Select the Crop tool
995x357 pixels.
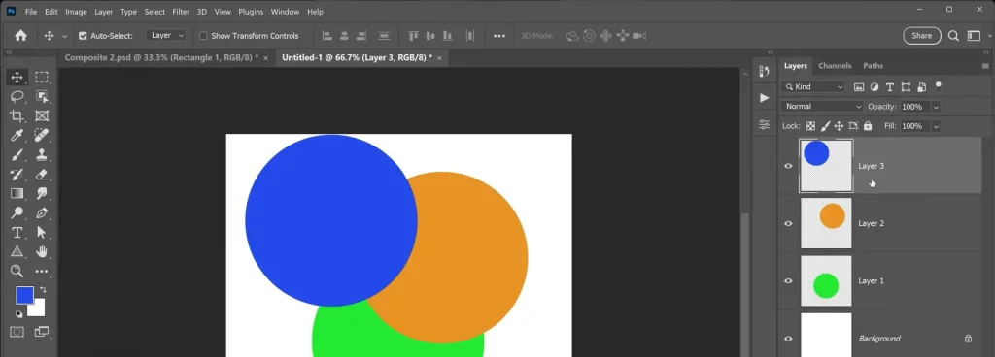[x=17, y=115]
